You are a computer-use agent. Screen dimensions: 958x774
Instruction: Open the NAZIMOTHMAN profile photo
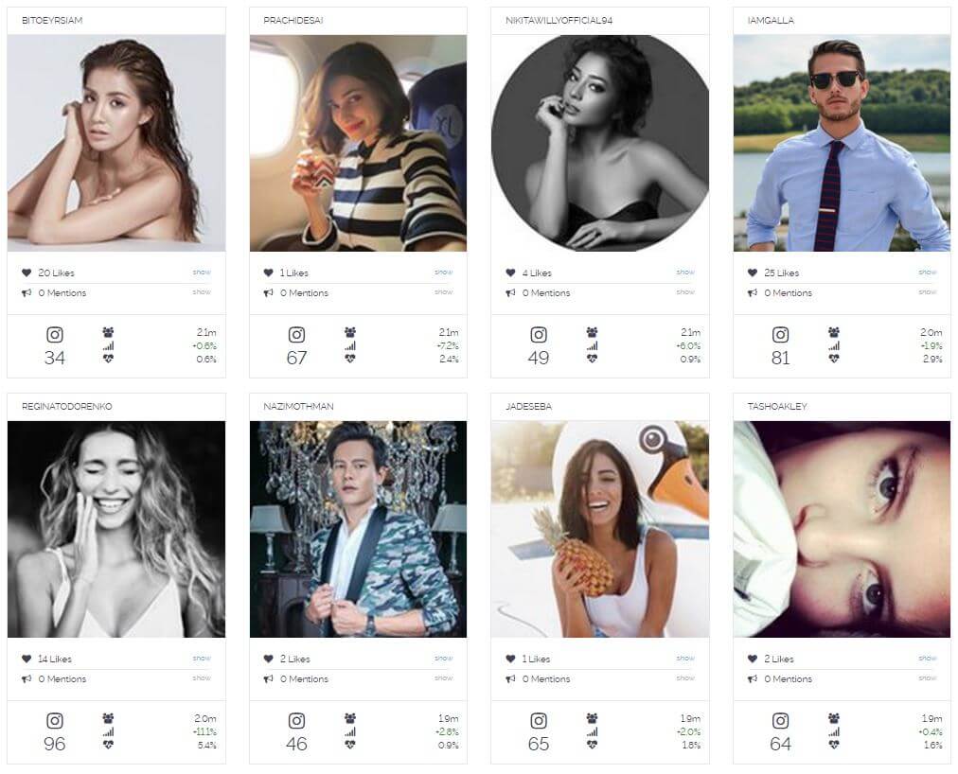358,529
